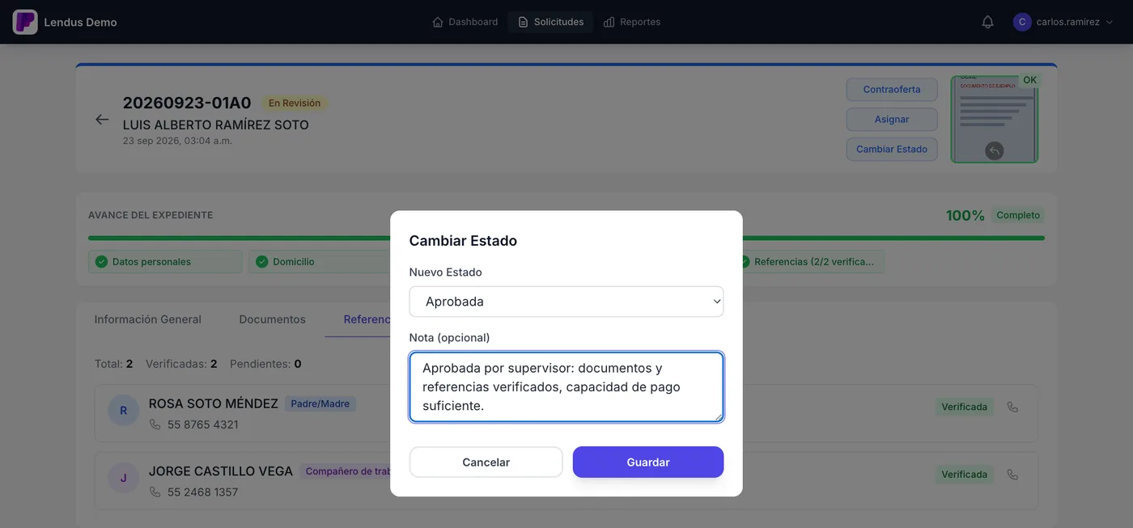Expand the Nuevo Estado dropdown
Image resolution: width=1133 pixels, height=528 pixels.
tap(566, 302)
